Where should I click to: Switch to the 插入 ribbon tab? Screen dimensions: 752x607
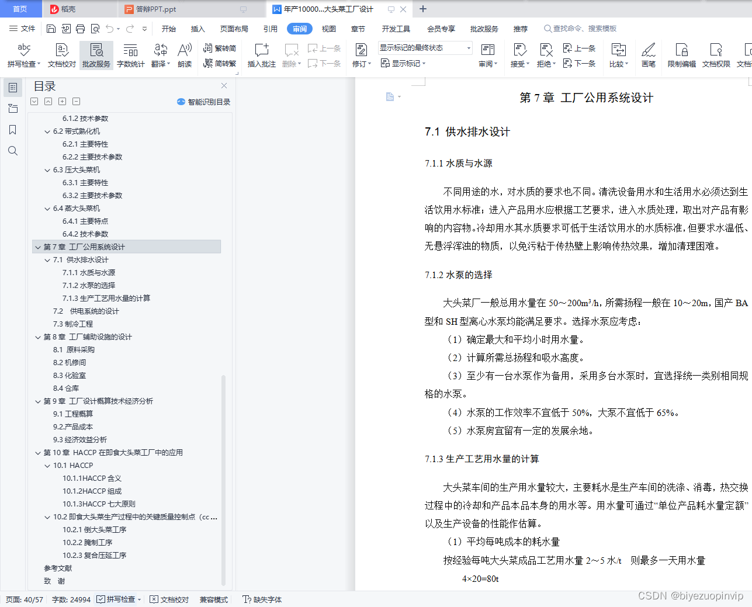click(198, 29)
